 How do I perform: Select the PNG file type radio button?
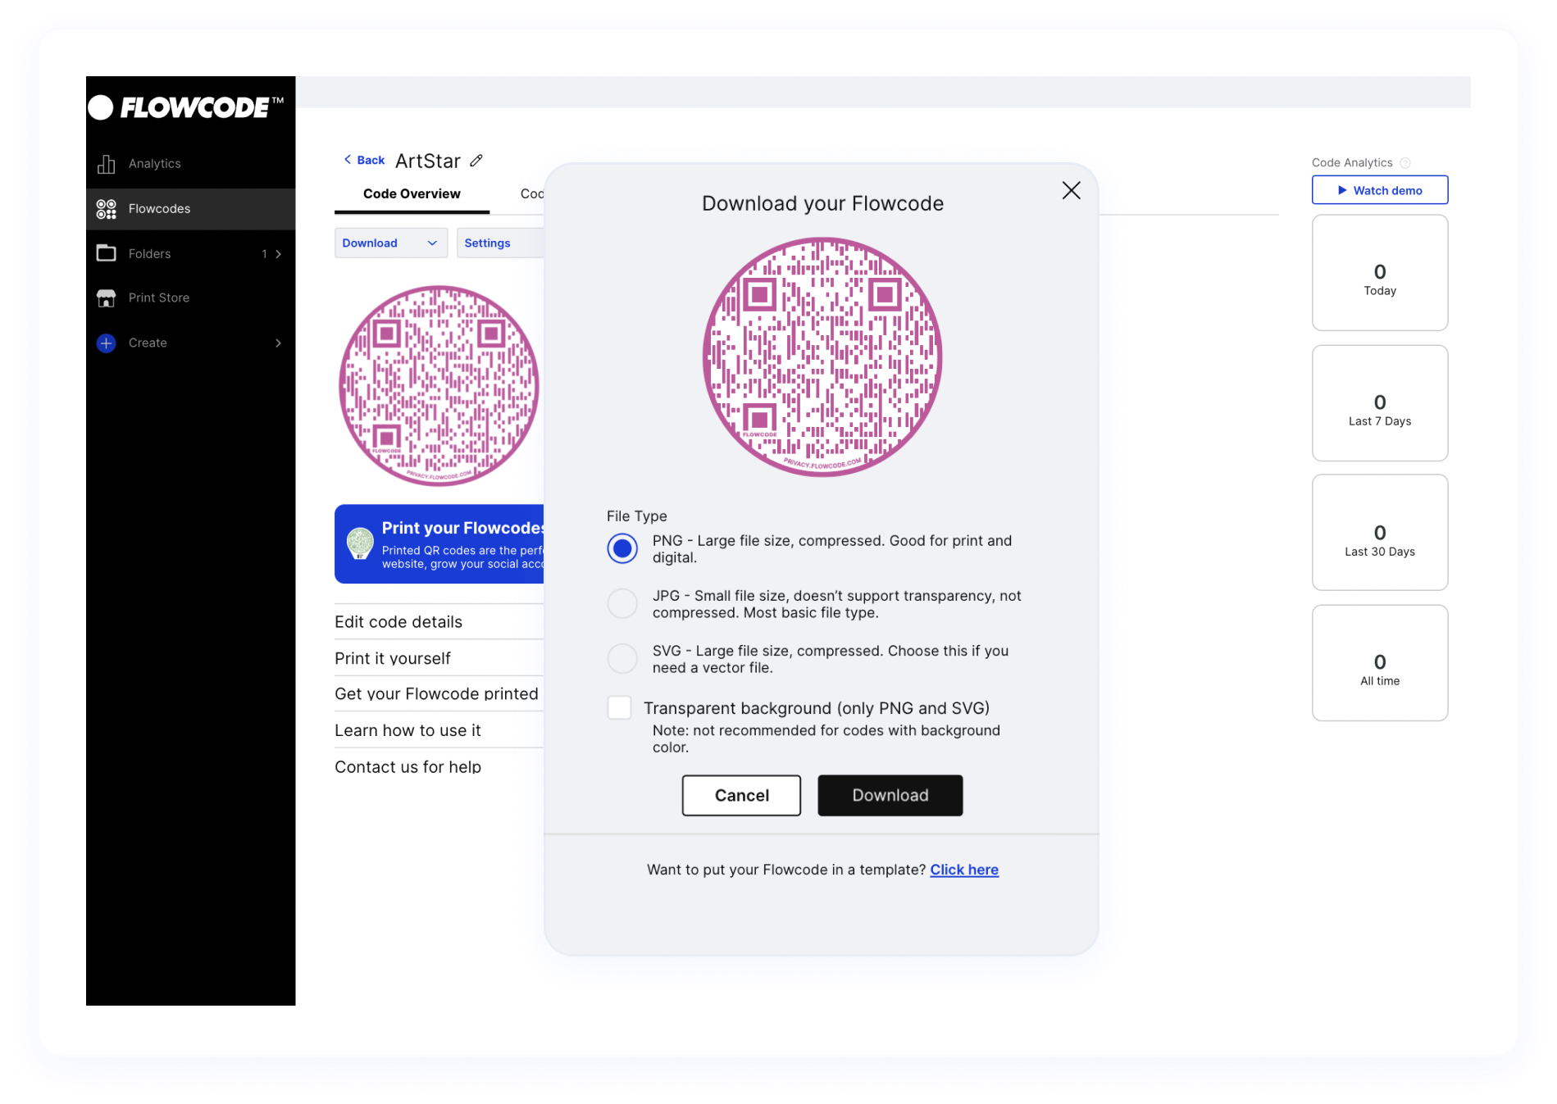click(x=622, y=548)
